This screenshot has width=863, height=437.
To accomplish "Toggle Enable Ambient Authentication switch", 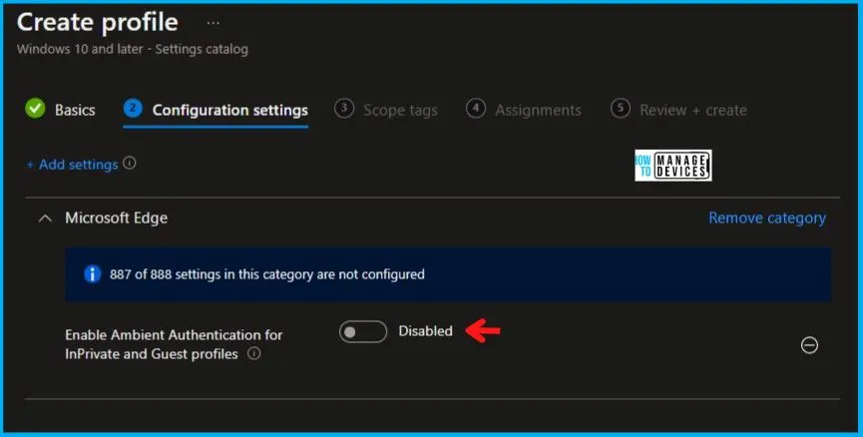I will 363,332.
